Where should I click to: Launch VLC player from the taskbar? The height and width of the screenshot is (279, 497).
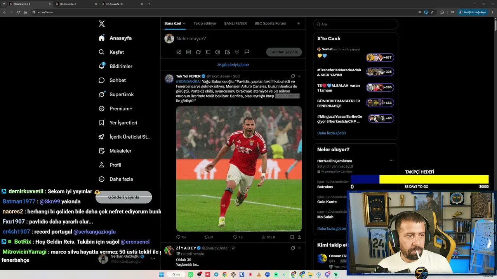tap(259, 274)
